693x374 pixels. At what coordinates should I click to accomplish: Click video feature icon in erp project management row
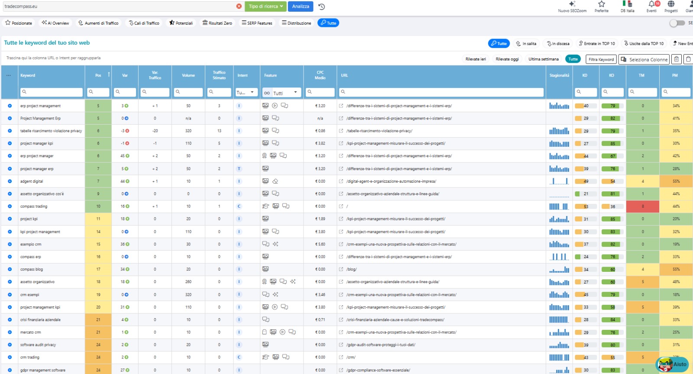tap(275, 106)
